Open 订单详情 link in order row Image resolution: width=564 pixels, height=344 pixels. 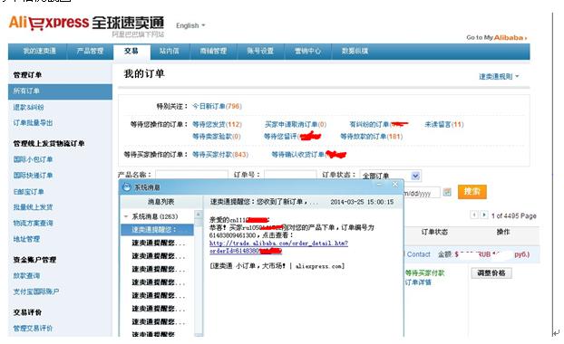418,282
